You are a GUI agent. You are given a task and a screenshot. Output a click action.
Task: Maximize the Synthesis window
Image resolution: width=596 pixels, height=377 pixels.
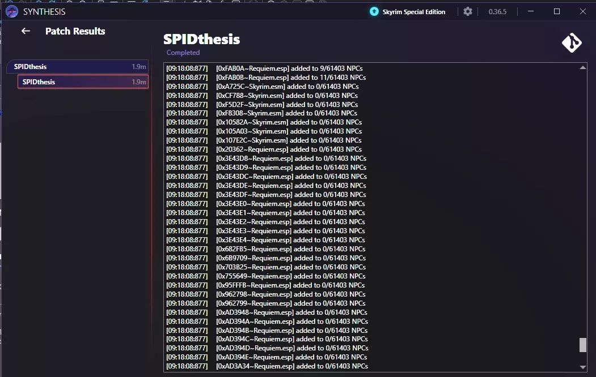point(557,11)
